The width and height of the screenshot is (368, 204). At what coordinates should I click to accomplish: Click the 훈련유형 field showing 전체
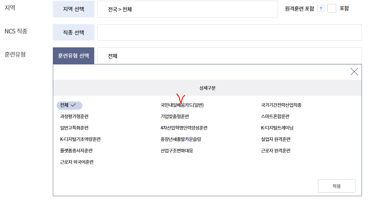pos(230,56)
